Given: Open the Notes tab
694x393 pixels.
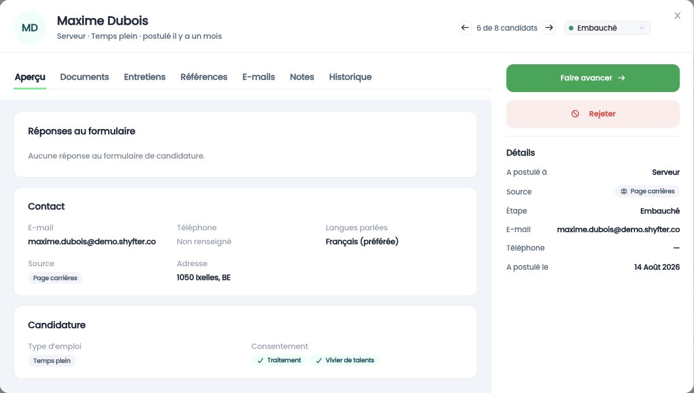Looking at the screenshot, I should (x=302, y=77).
